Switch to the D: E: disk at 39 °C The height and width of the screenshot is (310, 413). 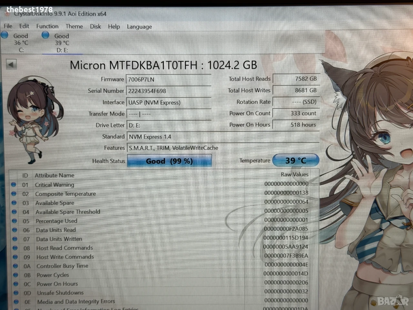(62, 43)
